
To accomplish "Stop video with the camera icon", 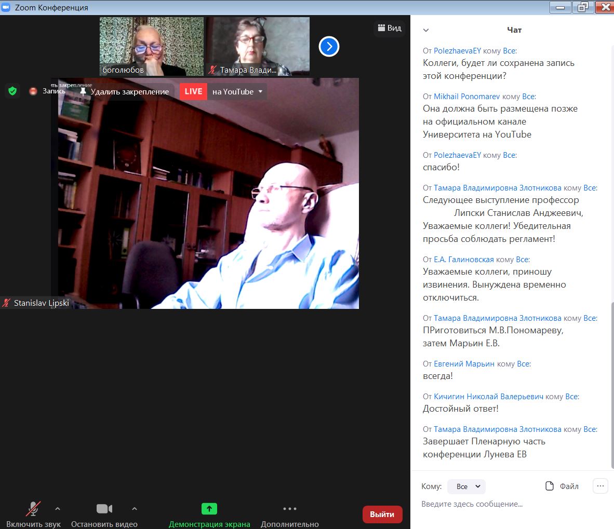I will 104,509.
